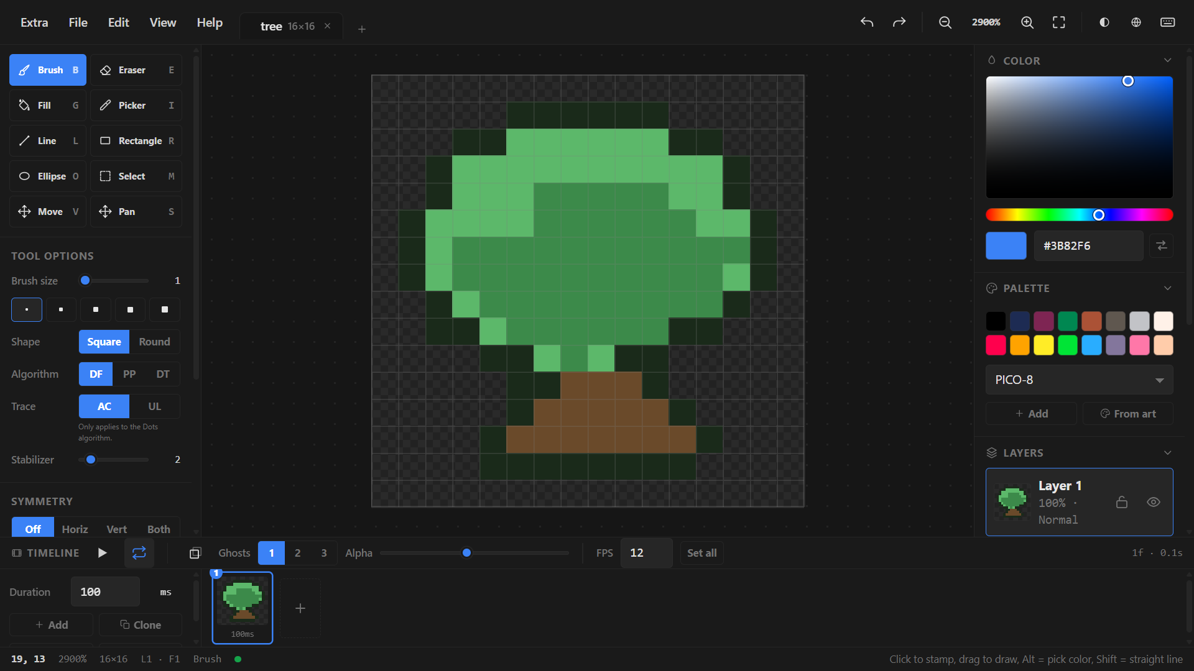This screenshot has height=671, width=1194.
Task: Click the hex color field #3B82F6
Action: pyautogui.click(x=1088, y=245)
